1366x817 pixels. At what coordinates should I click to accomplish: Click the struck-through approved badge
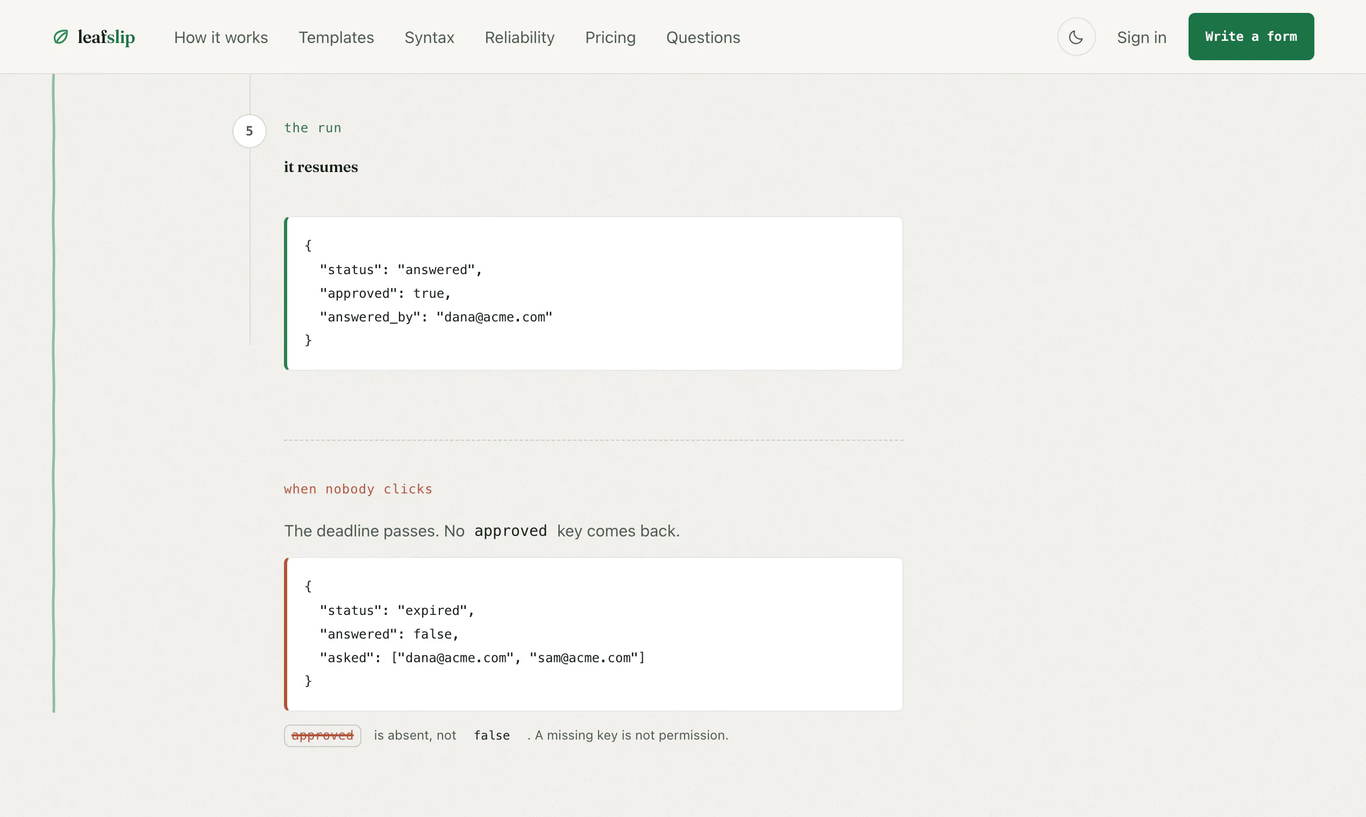pyautogui.click(x=322, y=735)
